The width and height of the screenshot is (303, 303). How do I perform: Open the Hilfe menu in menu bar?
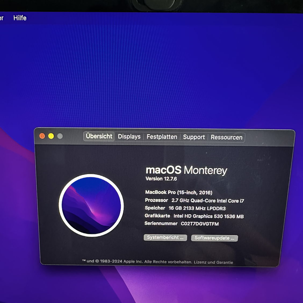pos(20,18)
